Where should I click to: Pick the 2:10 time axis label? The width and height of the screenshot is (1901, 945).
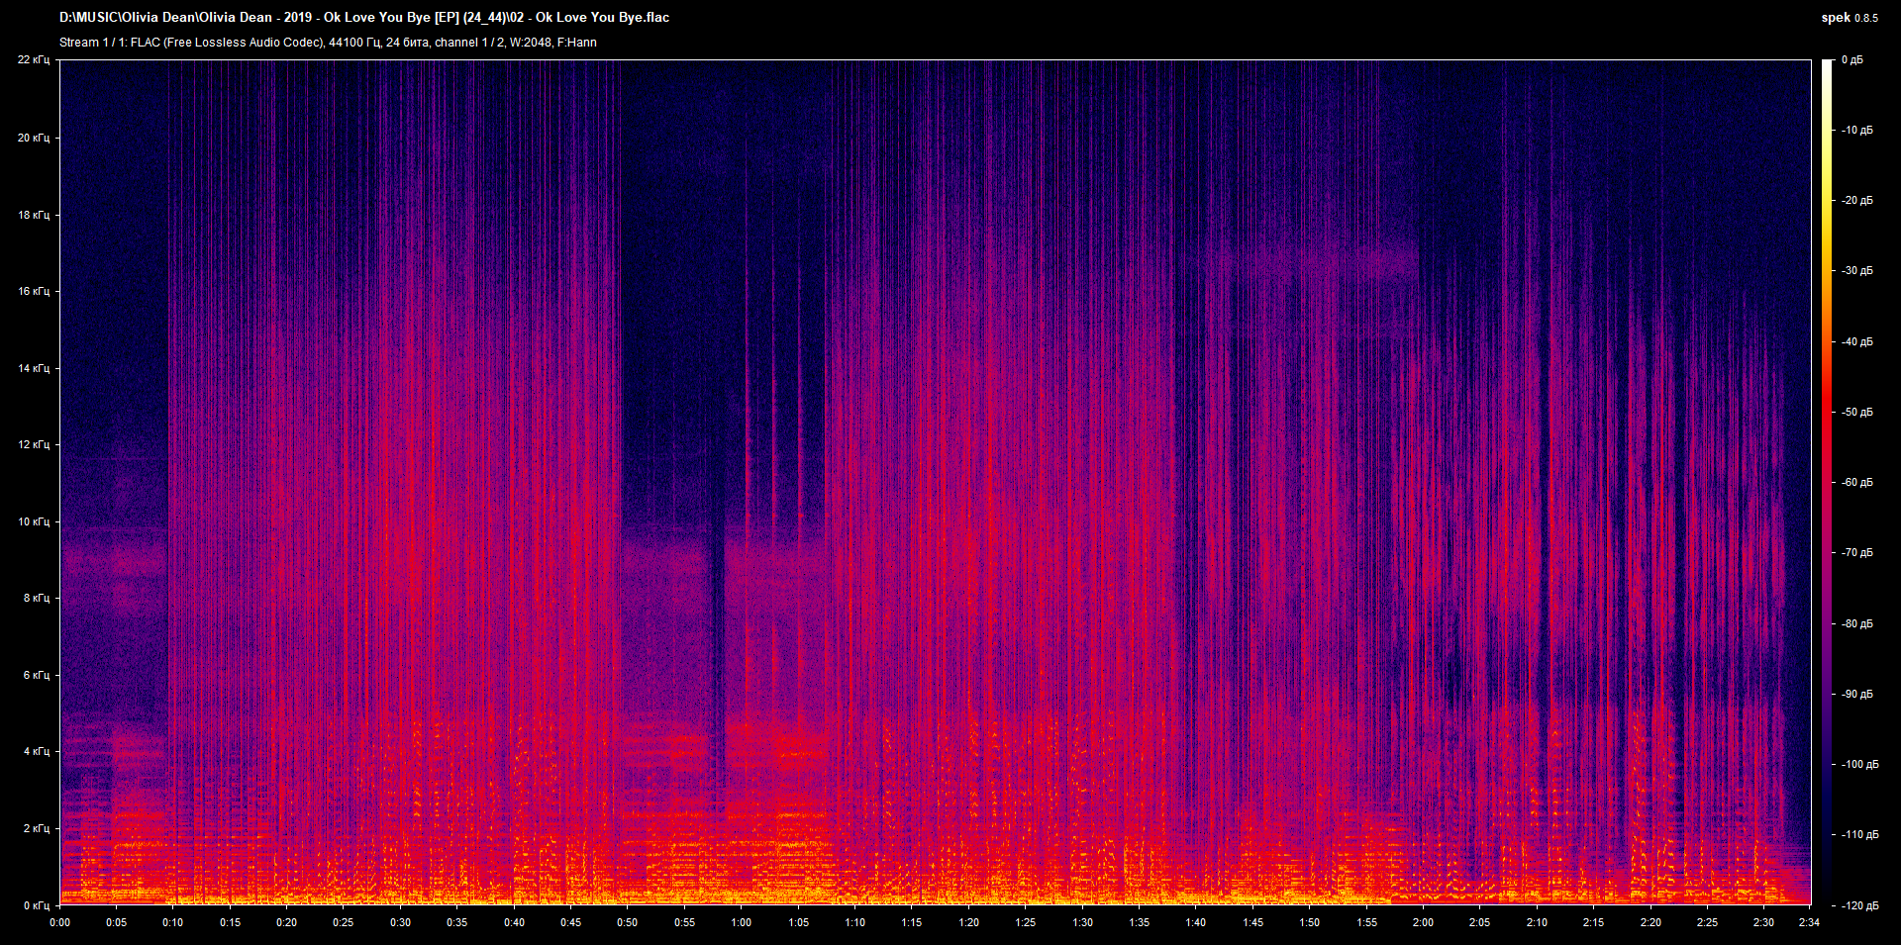(x=1538, y=922)
